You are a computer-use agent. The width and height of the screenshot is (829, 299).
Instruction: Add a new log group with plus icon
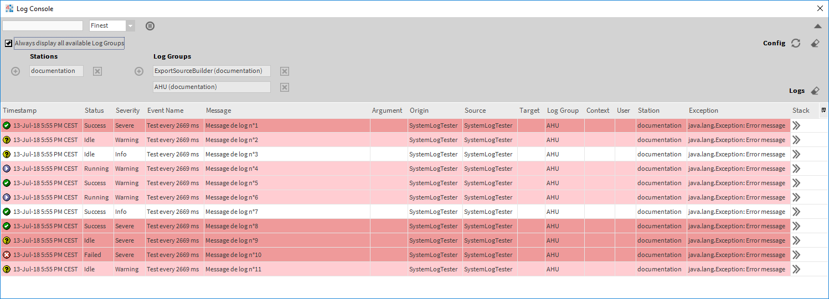point(139,71)
